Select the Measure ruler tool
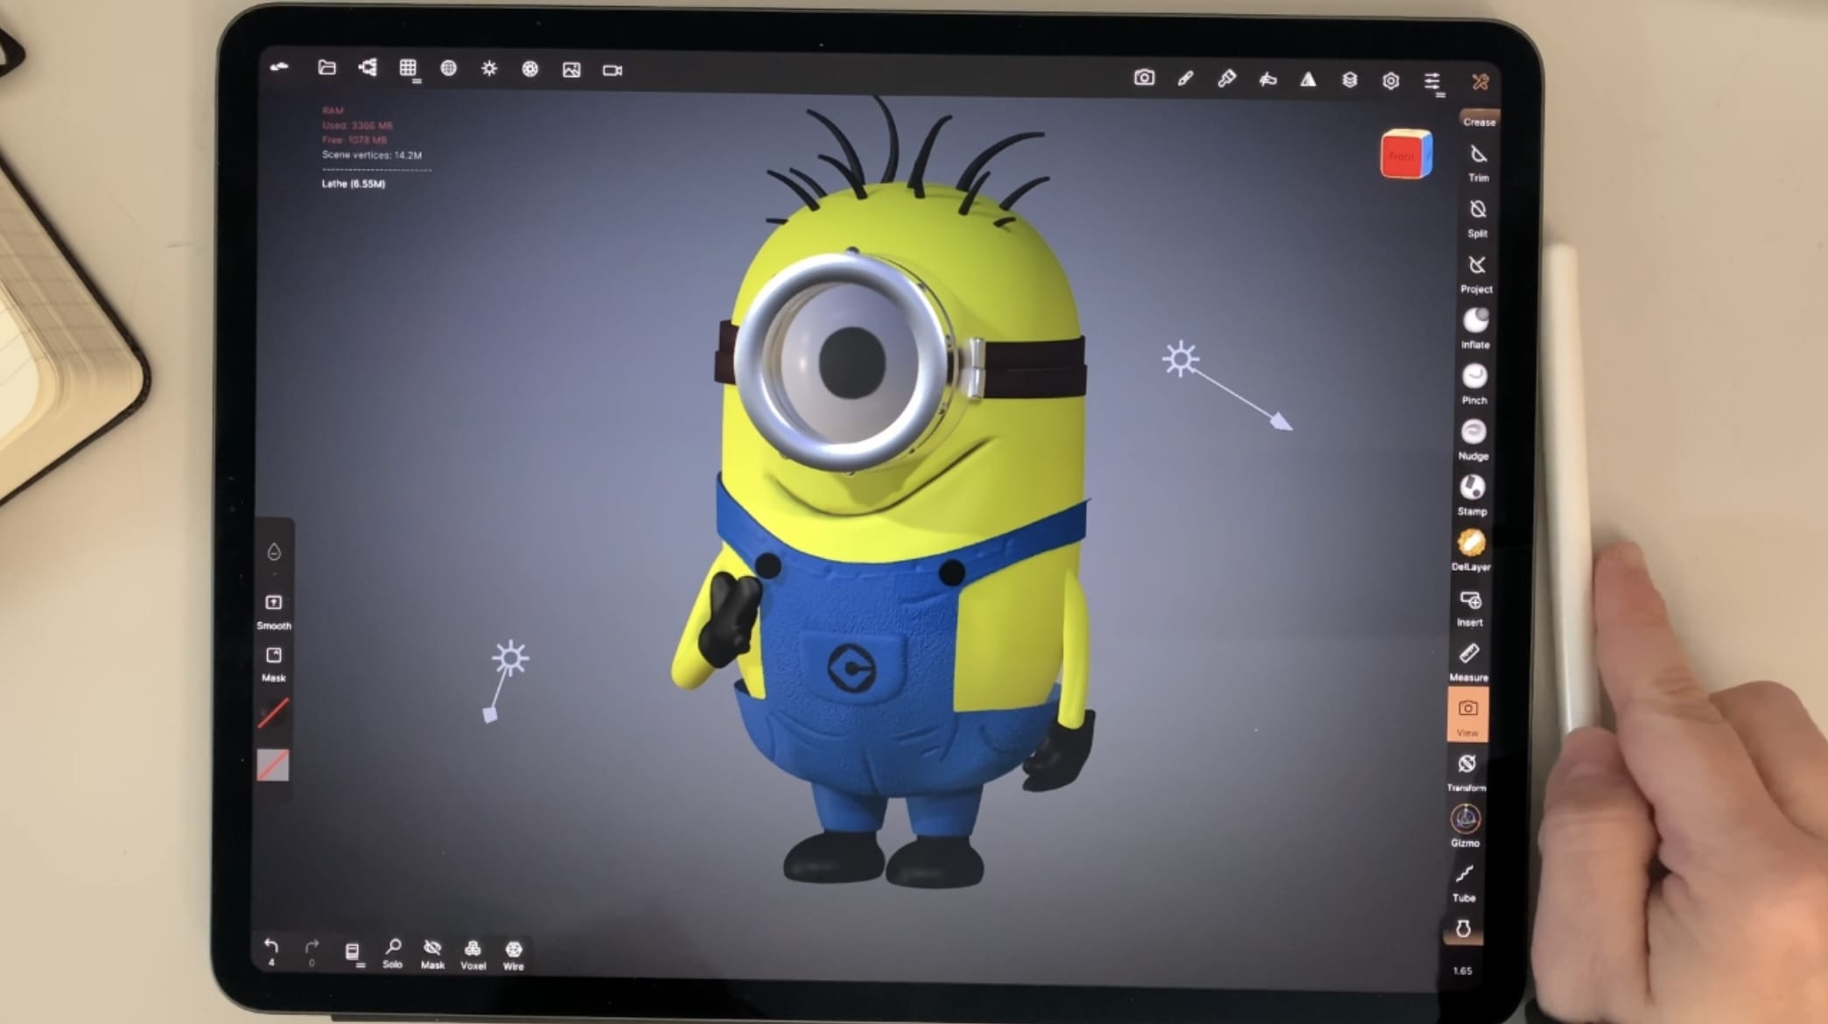This screenshot has height=1024, width=1828. pyautogui.click(x=1469, y=655)
